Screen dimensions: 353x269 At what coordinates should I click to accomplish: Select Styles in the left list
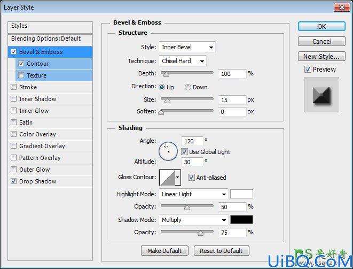pyautogui.click(x=50, y=26)
